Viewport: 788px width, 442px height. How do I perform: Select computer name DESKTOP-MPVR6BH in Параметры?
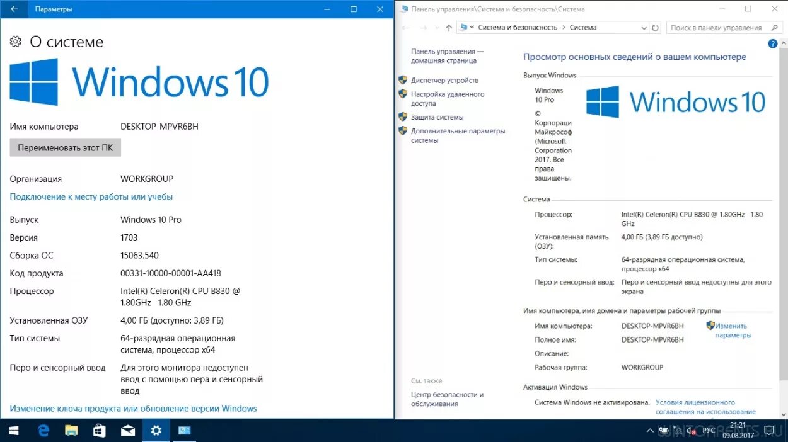coord(159,127)
